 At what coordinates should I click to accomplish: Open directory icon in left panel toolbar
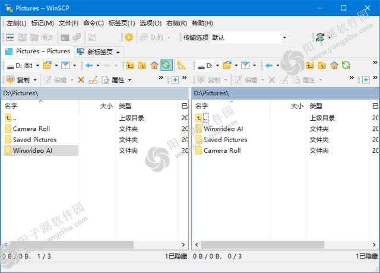pyautogui.click(x=47, y=65)
